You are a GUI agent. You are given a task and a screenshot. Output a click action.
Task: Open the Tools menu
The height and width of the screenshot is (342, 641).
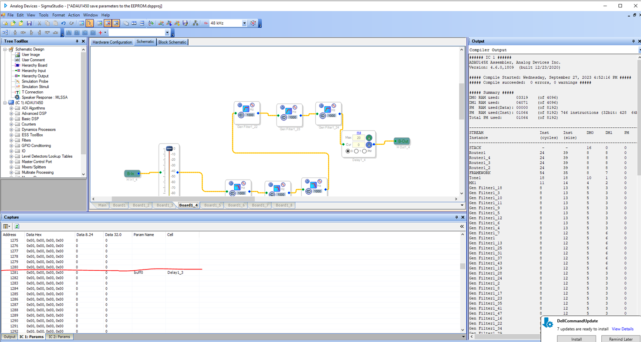tap(44, 15)
